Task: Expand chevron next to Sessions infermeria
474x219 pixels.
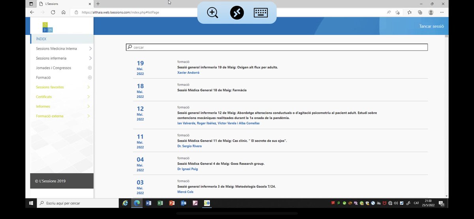Action: 90,58
